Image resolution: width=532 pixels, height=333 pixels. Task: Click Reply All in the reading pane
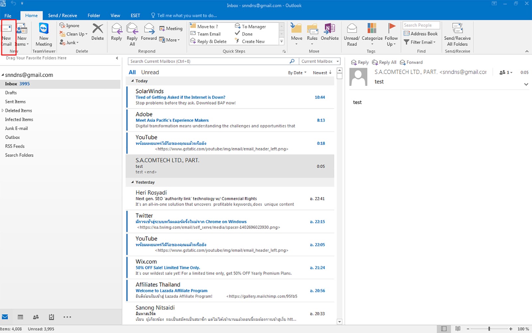(384, 62)
